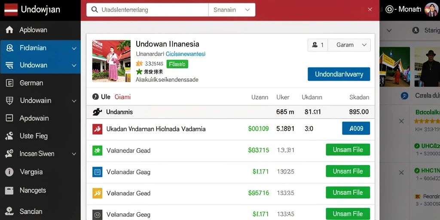This screenshot has width=440, height=220.
Task: Close the red header panel
Action: point(370,9)
